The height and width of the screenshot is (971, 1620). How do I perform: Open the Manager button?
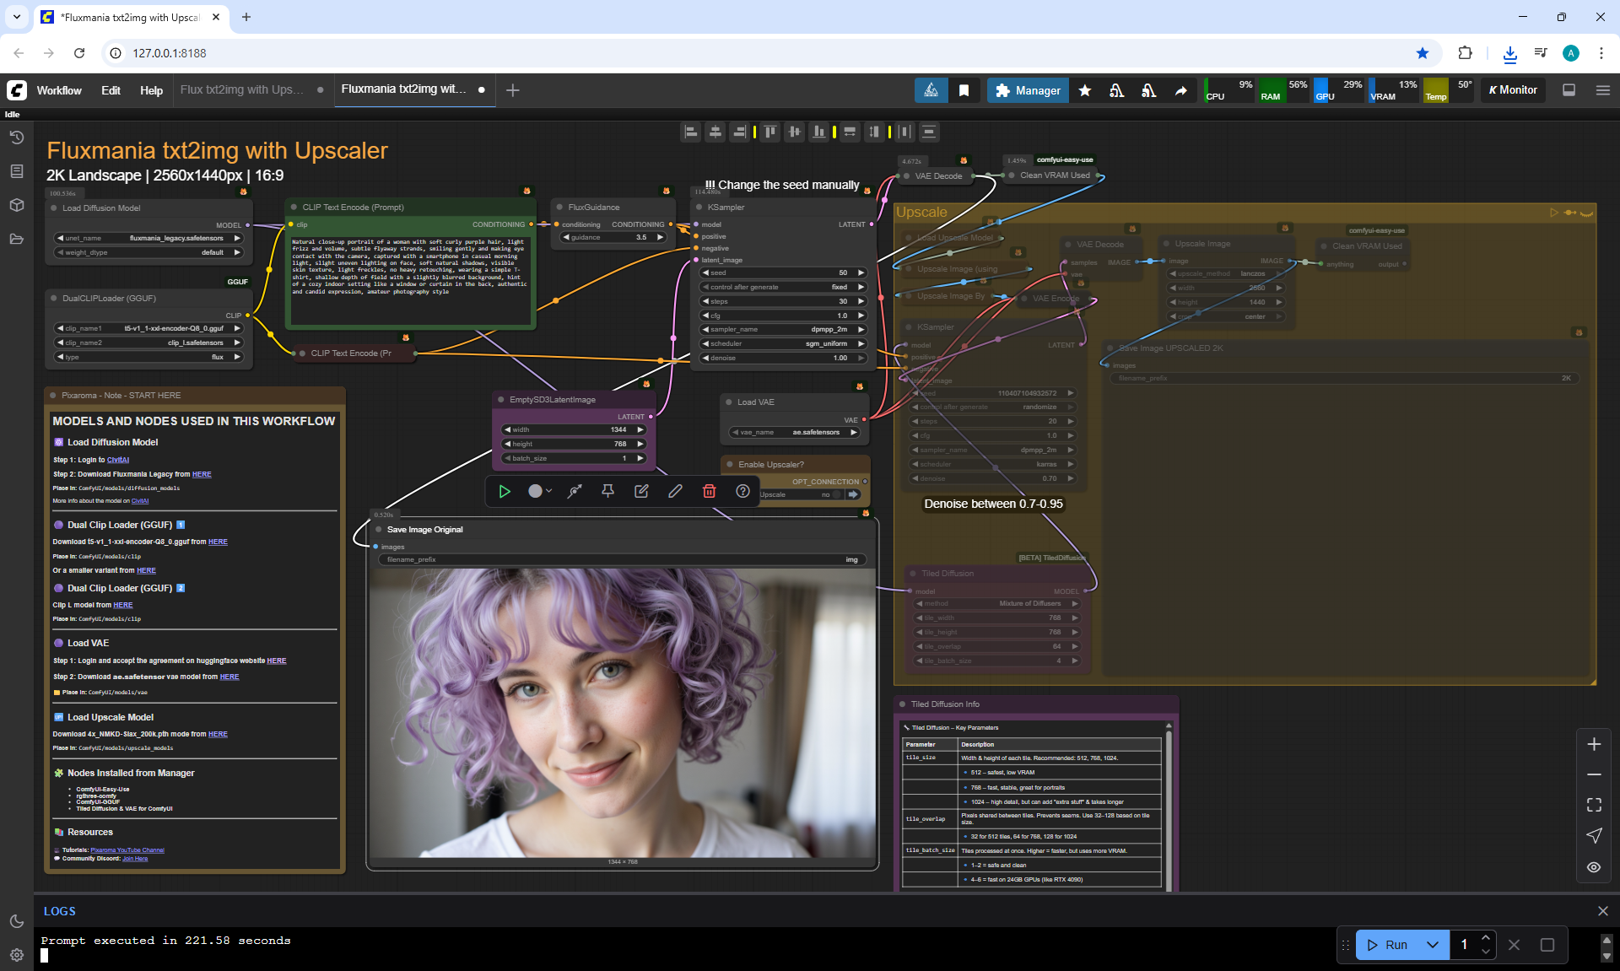[x=1027, y=90]
